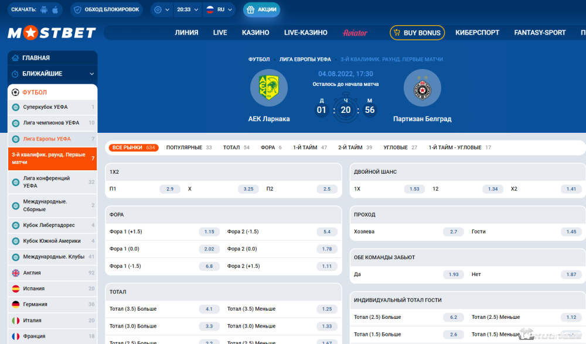This screenshot has width=586, height=344.
Task: Open the RU language dropdown
Action: tap(219, 10)
